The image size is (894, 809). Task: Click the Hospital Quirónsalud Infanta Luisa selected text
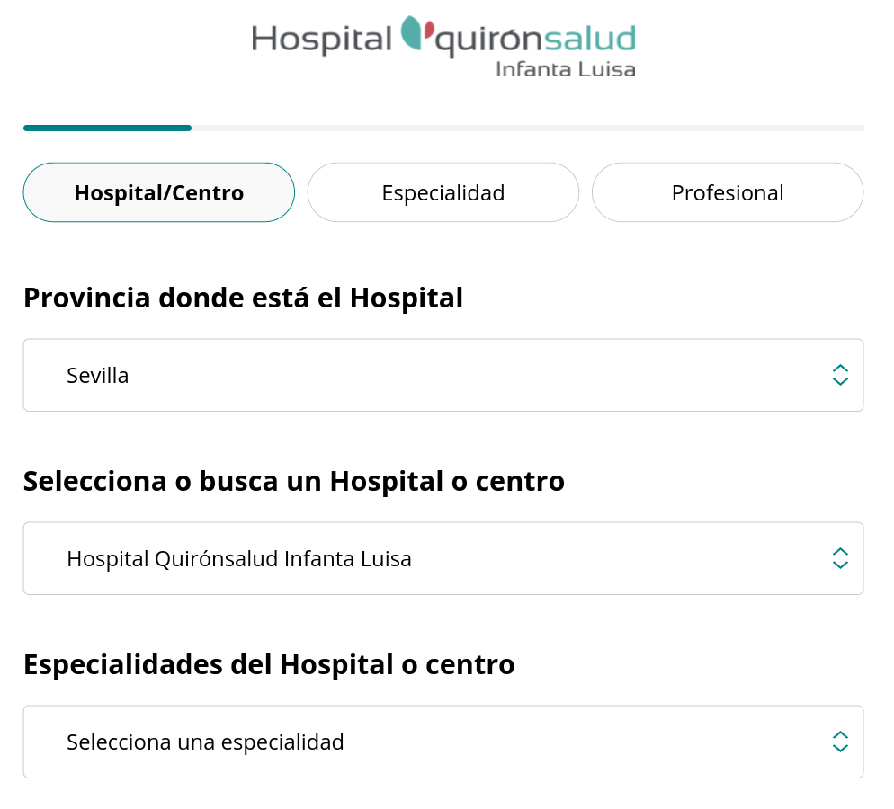(239, 559)
